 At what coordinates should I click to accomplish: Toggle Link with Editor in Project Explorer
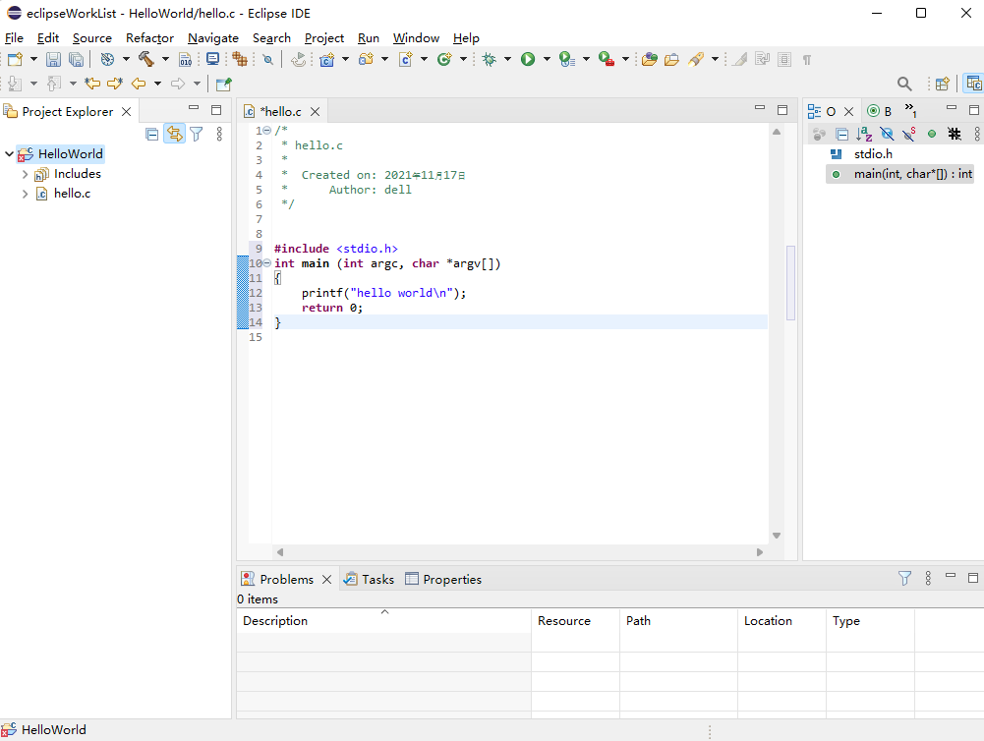(x=174, y=134)
